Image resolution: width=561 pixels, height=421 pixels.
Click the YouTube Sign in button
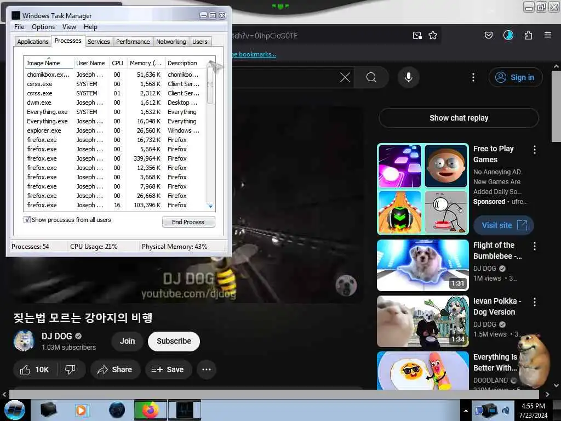[515, 77]
